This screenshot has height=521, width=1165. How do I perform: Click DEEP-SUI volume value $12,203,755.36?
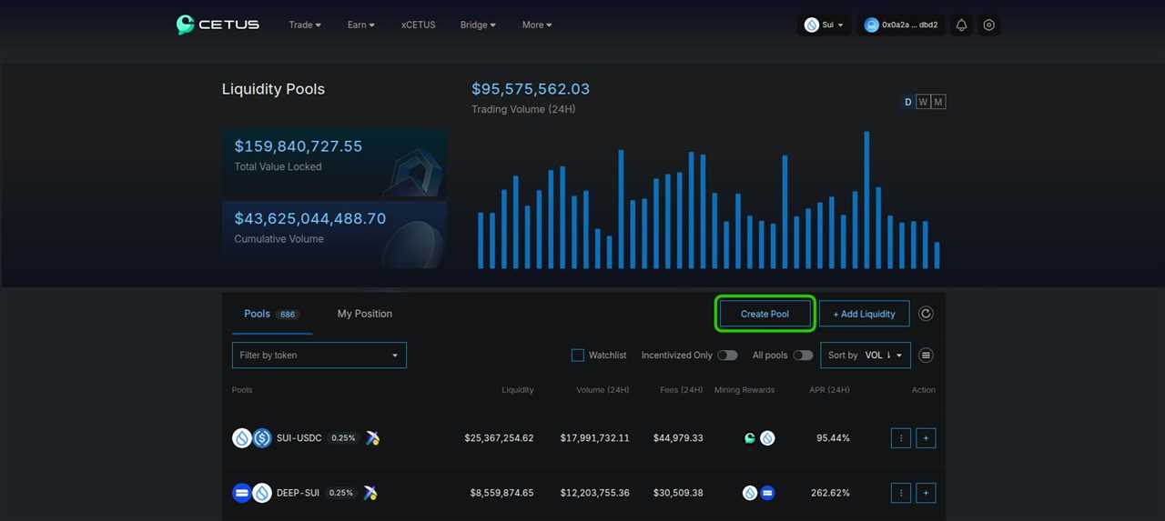coord(595,493)
